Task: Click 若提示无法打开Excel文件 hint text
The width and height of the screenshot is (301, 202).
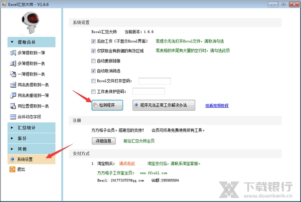Action: click(190, 41)
